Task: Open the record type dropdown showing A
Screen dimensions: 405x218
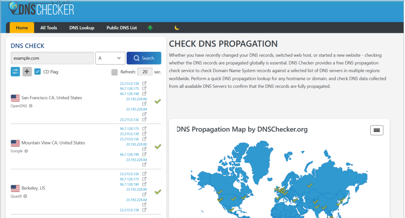Action: [x=110, y=58]
